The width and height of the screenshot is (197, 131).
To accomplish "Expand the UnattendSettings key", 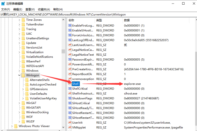I will [19, 38].
